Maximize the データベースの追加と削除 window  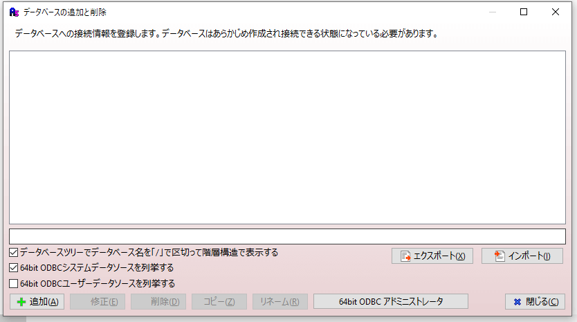coord(524,12)
